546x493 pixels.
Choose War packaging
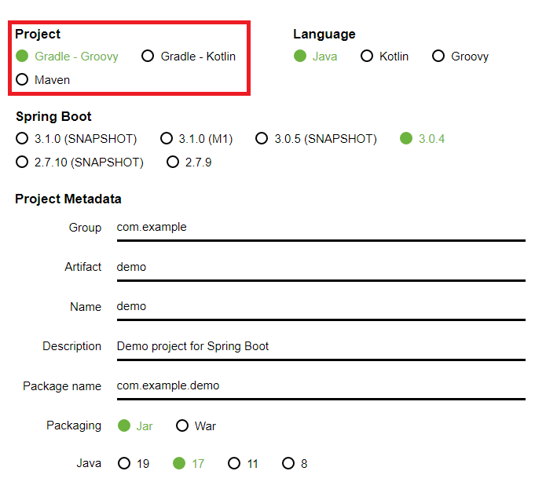(196, 425)
